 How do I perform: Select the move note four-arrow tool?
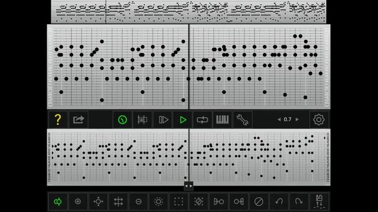98,201
